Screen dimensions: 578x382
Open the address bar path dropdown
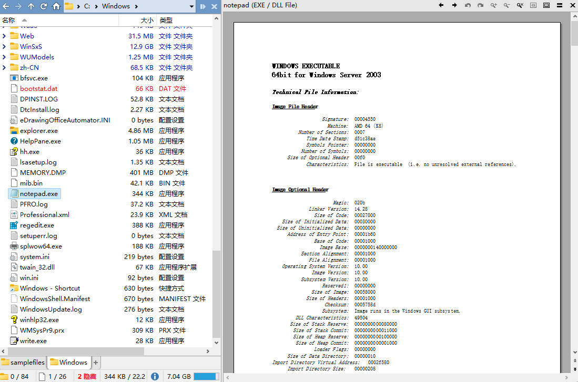[x=191, y=6]
